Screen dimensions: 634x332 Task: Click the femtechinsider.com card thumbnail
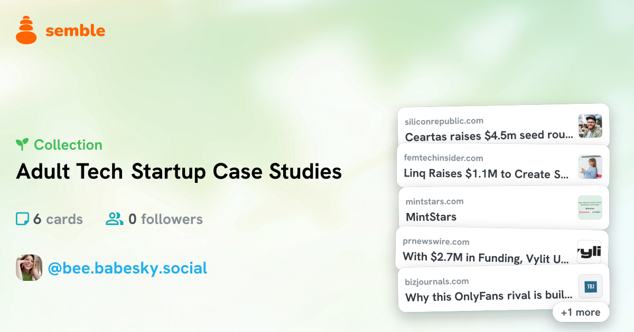(x=590, y=167)
